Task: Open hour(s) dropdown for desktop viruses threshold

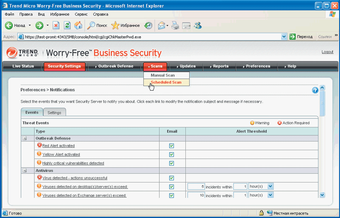Action: click(x=270, y=186)
